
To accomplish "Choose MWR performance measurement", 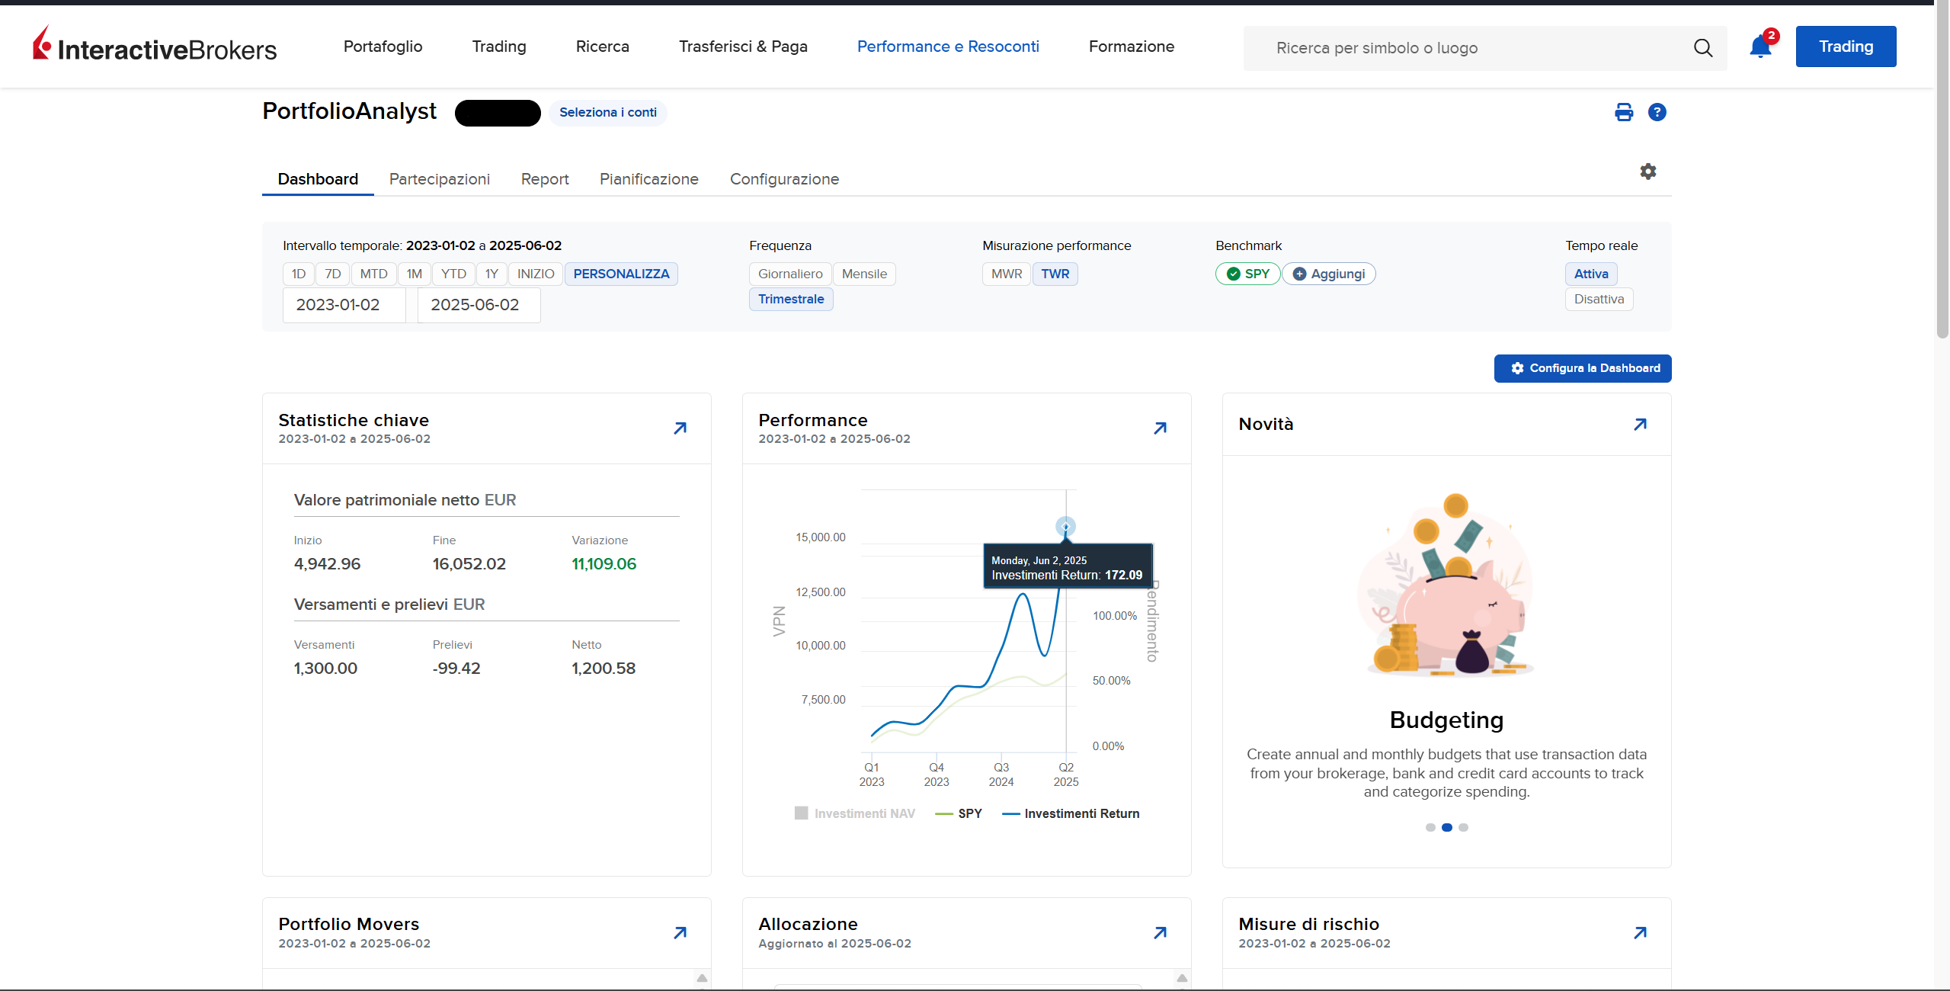I will pos(1007,274).
